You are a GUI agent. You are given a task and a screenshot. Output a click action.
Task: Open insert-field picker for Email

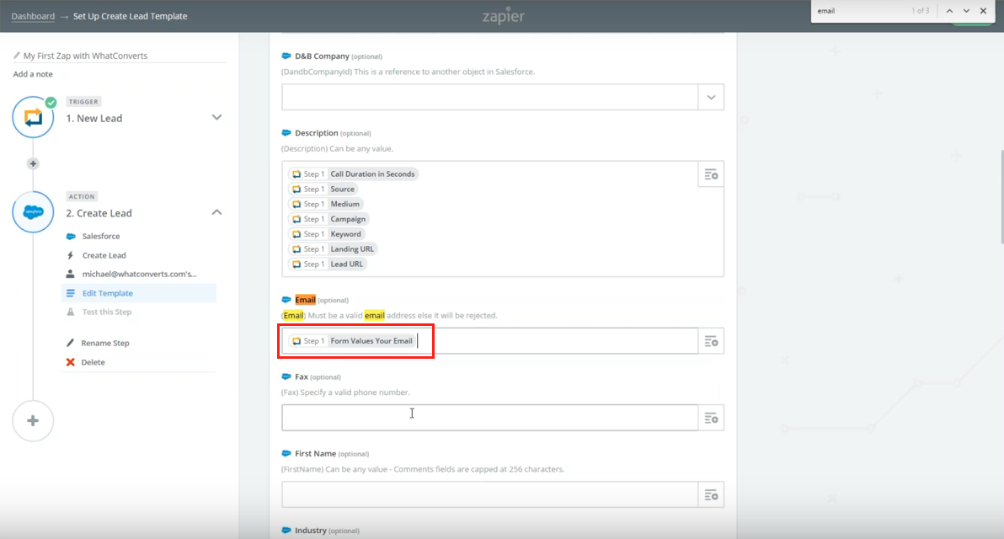pyautogui.click(x=711, y=341)
